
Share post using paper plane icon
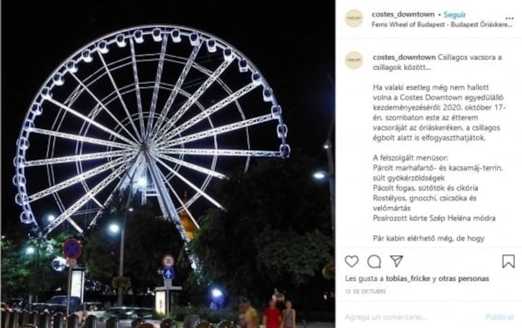coord(396,261)
